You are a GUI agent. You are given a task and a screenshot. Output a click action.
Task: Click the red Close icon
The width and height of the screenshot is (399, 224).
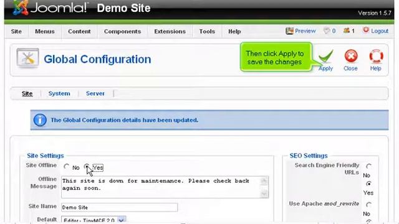click(351, 56)
